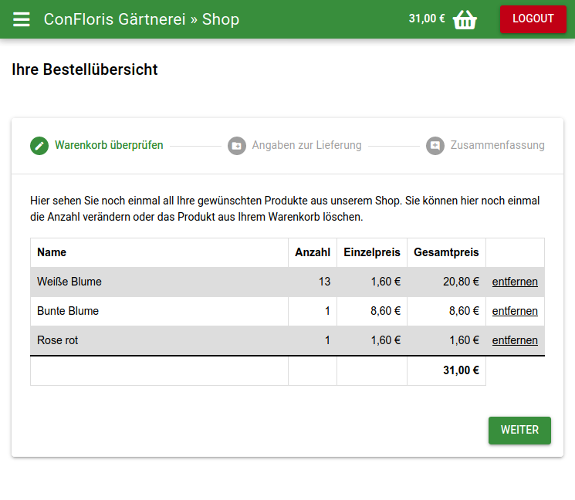Click the Angaben zur Lieferung step icon
This screenshot has width=575, height=500.
tap(237, 145)
